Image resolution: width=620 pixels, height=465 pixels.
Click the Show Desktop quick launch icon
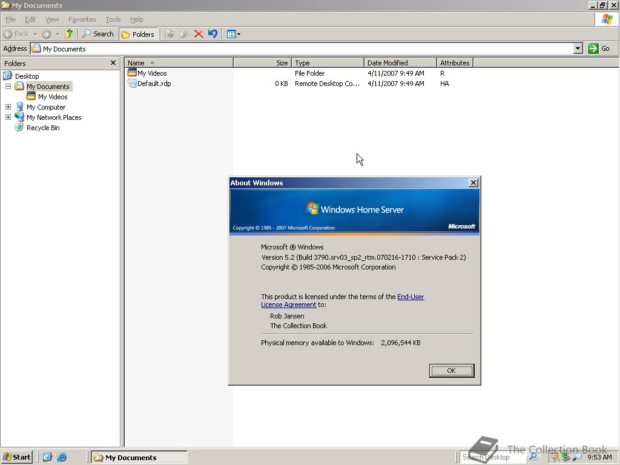[x=47, y=457]
